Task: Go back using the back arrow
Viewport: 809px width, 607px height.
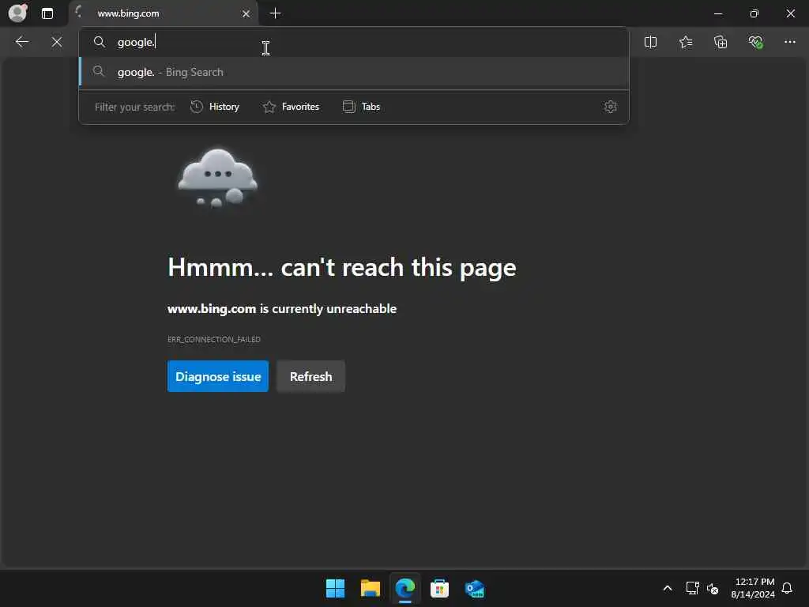Action: click(21, 42)
